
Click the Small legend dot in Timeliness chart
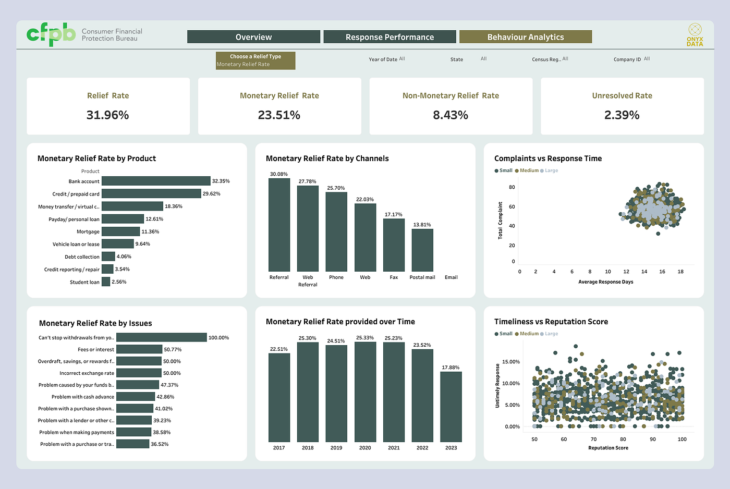[496, 334]
